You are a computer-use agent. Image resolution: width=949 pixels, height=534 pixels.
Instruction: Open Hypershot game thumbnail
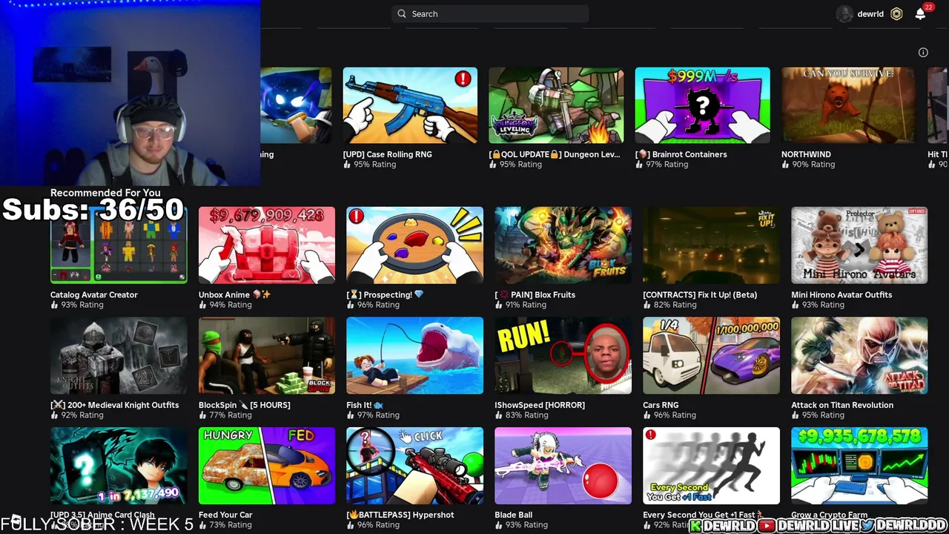click(414, 466)
